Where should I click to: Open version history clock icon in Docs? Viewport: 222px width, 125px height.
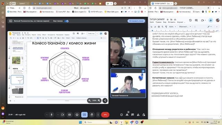click(190, 20)
